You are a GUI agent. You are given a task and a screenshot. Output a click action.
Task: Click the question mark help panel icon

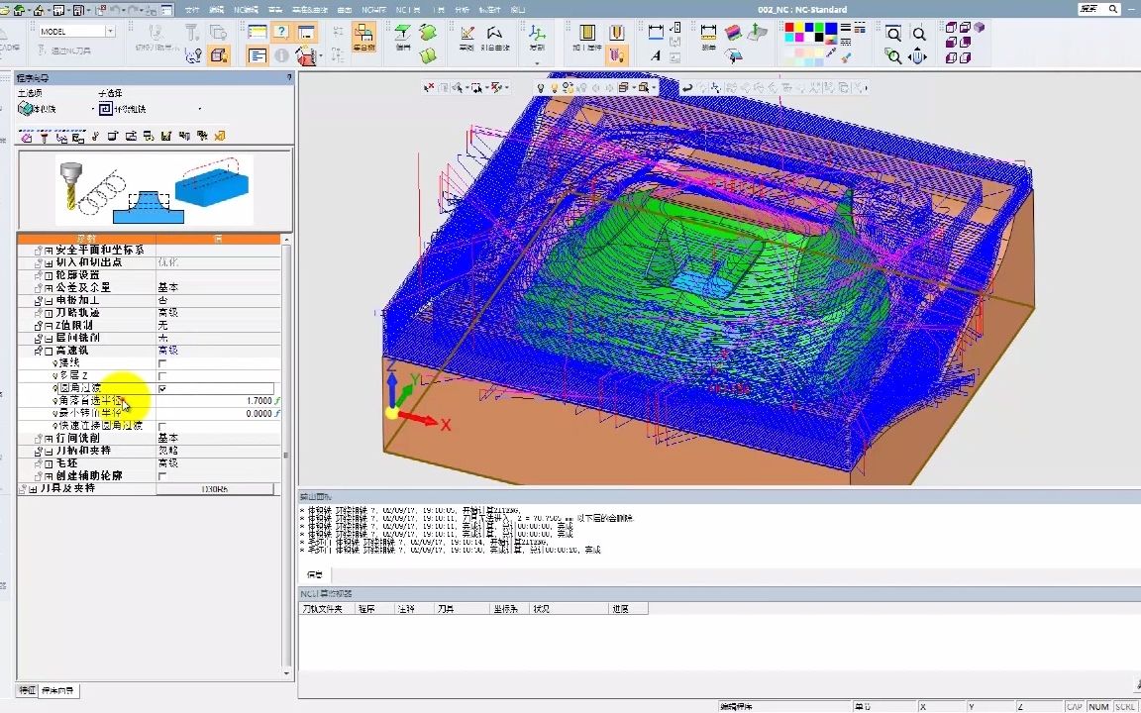281,33
